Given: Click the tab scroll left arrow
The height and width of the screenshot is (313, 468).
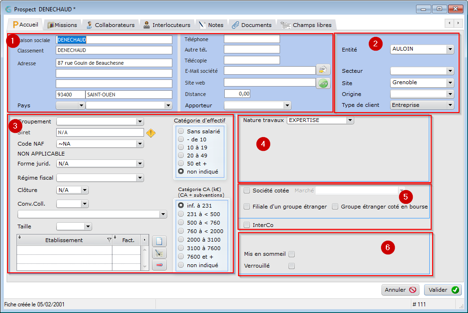Looking at the screenshot, I should pyautogui.click(x=449, y=23).
